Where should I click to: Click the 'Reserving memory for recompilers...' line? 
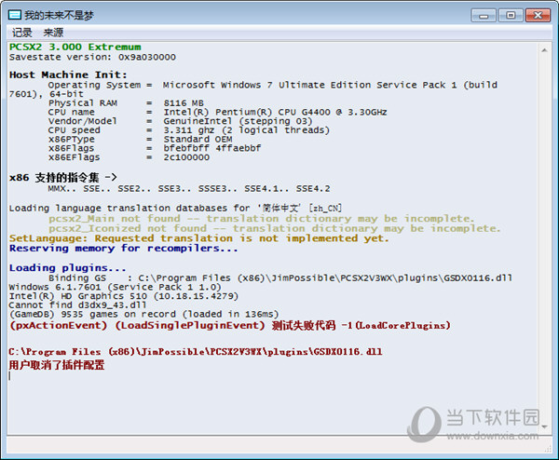click(123, 249)
